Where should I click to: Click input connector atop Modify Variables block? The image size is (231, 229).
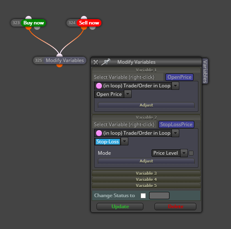pos(59,56)
